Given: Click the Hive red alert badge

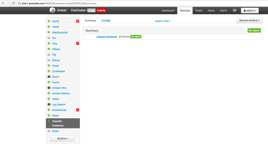Looking at the screenshot, I should [x=78, y=43].
